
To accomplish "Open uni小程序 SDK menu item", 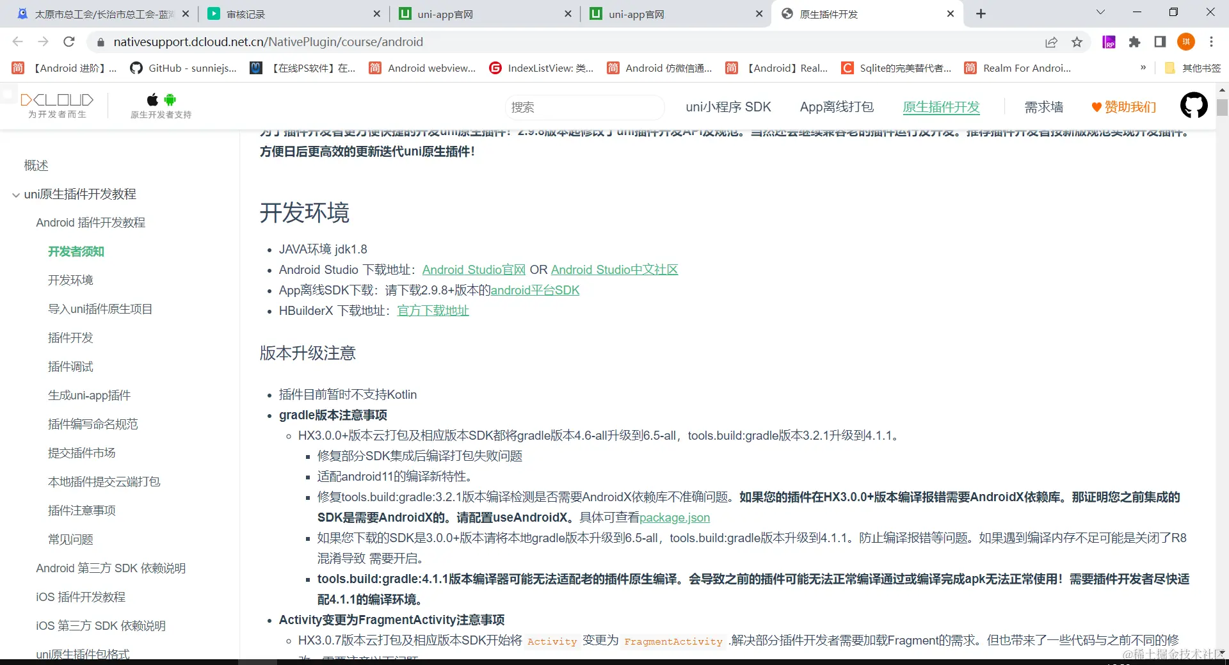I will click(728, 107).
